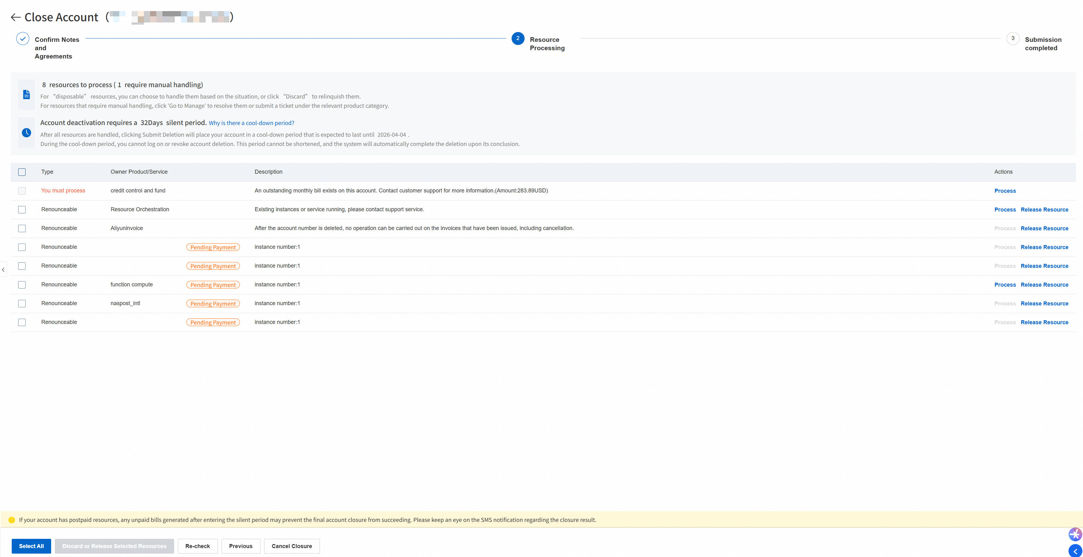Expand the blue side panel arrow at bottom right

point(1075,551)
